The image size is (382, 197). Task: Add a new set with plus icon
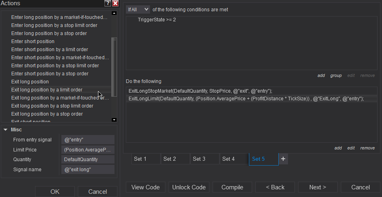pos(283,159)
